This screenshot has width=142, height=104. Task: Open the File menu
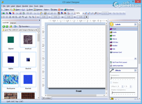4,6
